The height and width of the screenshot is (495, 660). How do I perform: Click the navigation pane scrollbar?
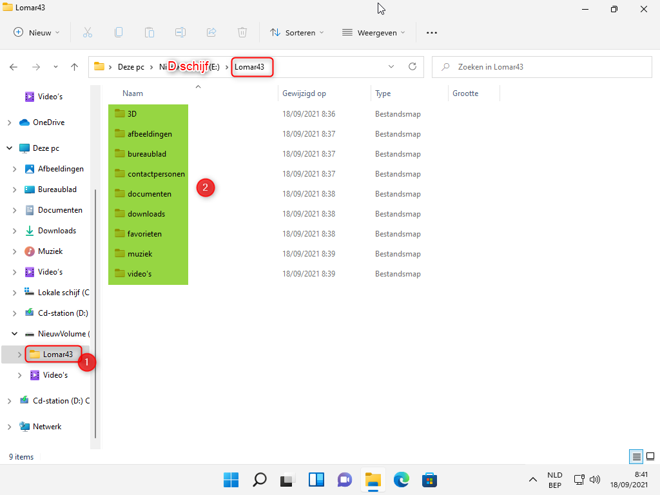pyautogui.click(x=95, y=314)
